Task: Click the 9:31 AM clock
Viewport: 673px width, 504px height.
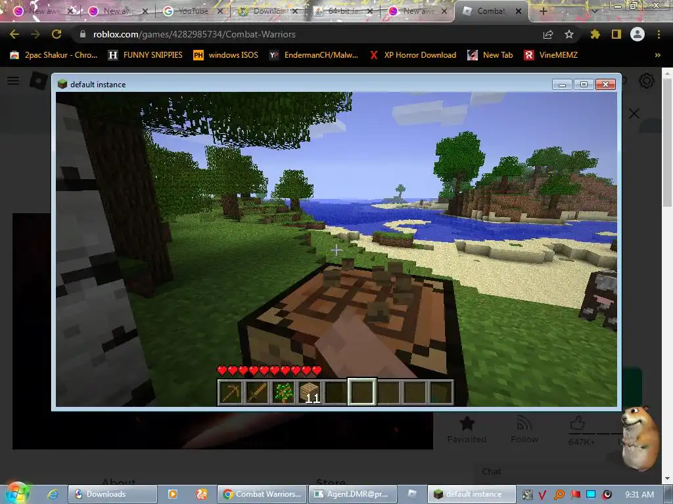Action: coord(639,495)
